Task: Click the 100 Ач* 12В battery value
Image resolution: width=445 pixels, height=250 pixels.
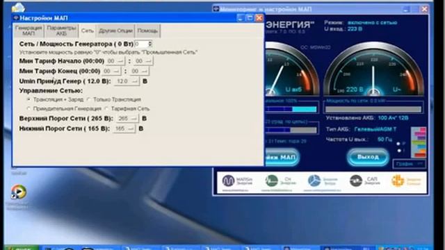Action: pyautogui.click(x=394, y=118)
